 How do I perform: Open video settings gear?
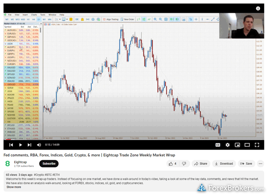(x=227, y=145)
